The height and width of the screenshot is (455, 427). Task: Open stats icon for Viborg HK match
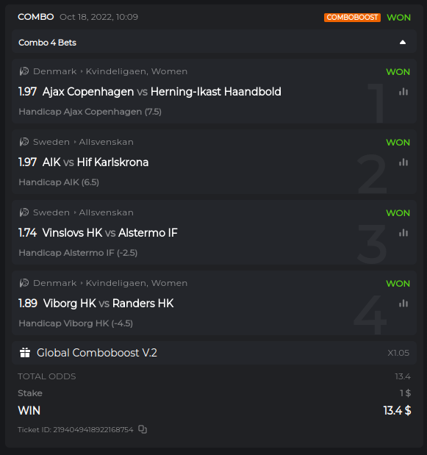coord(403,304)
